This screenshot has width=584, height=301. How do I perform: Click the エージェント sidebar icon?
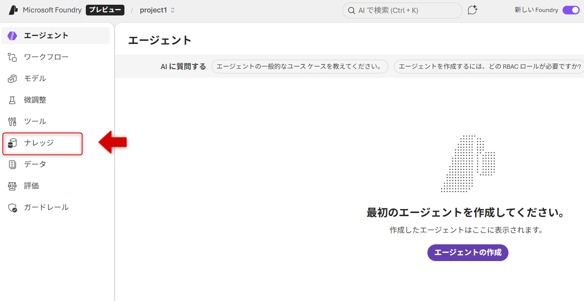coord(12,36)
